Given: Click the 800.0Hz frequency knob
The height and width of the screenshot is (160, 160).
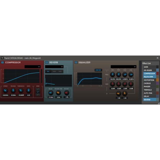Looking at the screenshot, I should (x=118, y=74).
